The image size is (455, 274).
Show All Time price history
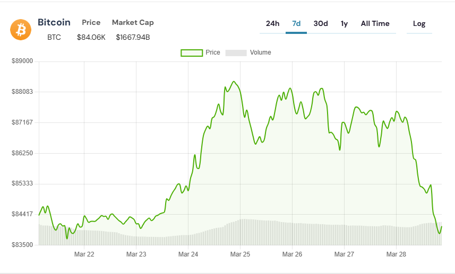click(x=375, y=24)
